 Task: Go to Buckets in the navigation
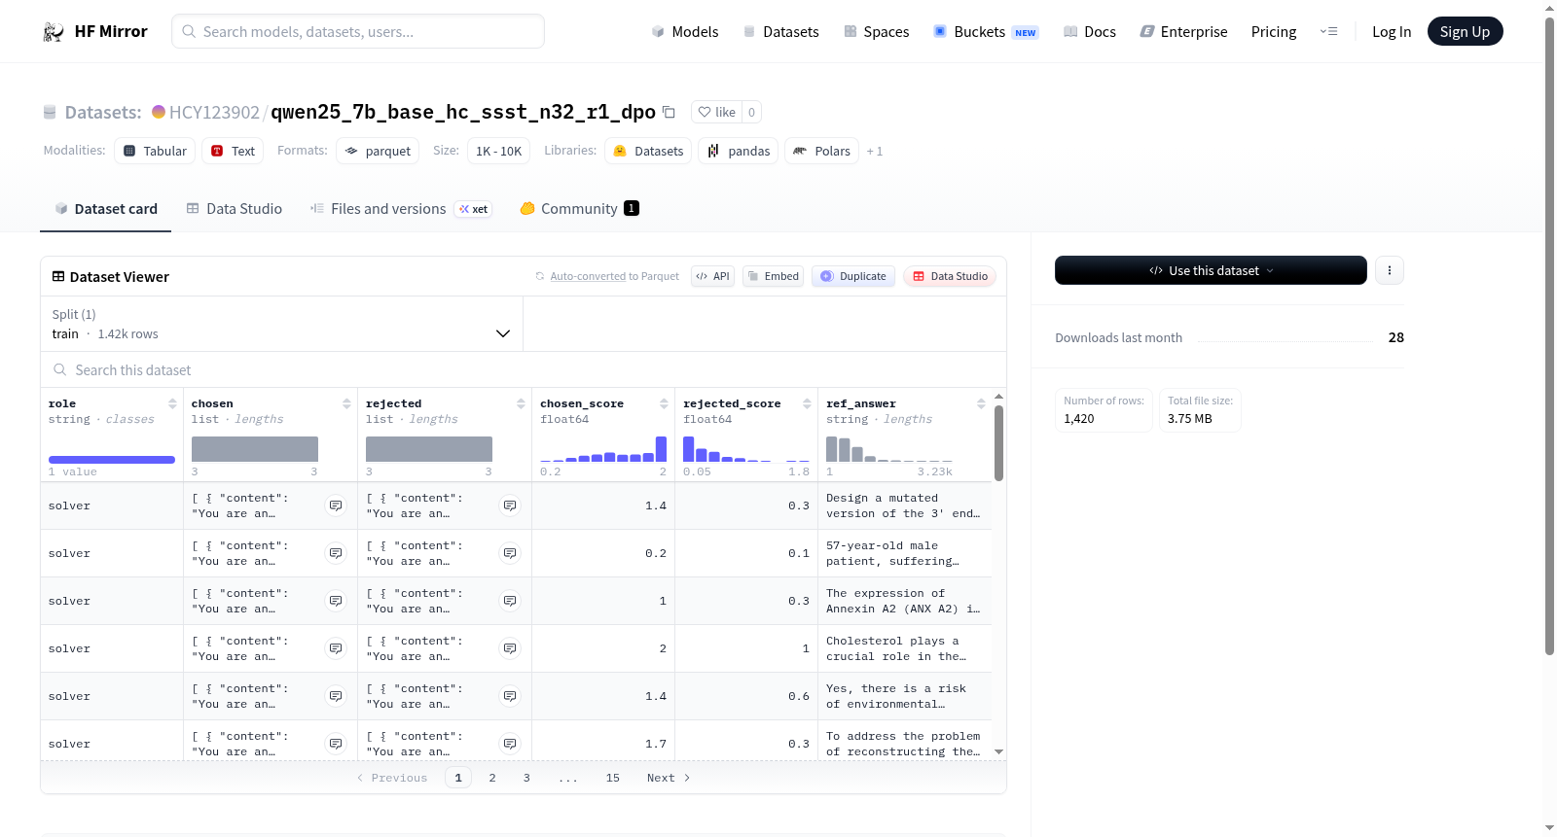coord(986,32)
